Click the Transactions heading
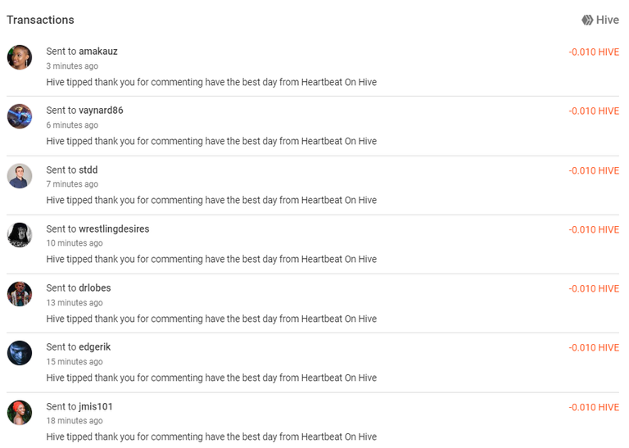 point(40,20)
